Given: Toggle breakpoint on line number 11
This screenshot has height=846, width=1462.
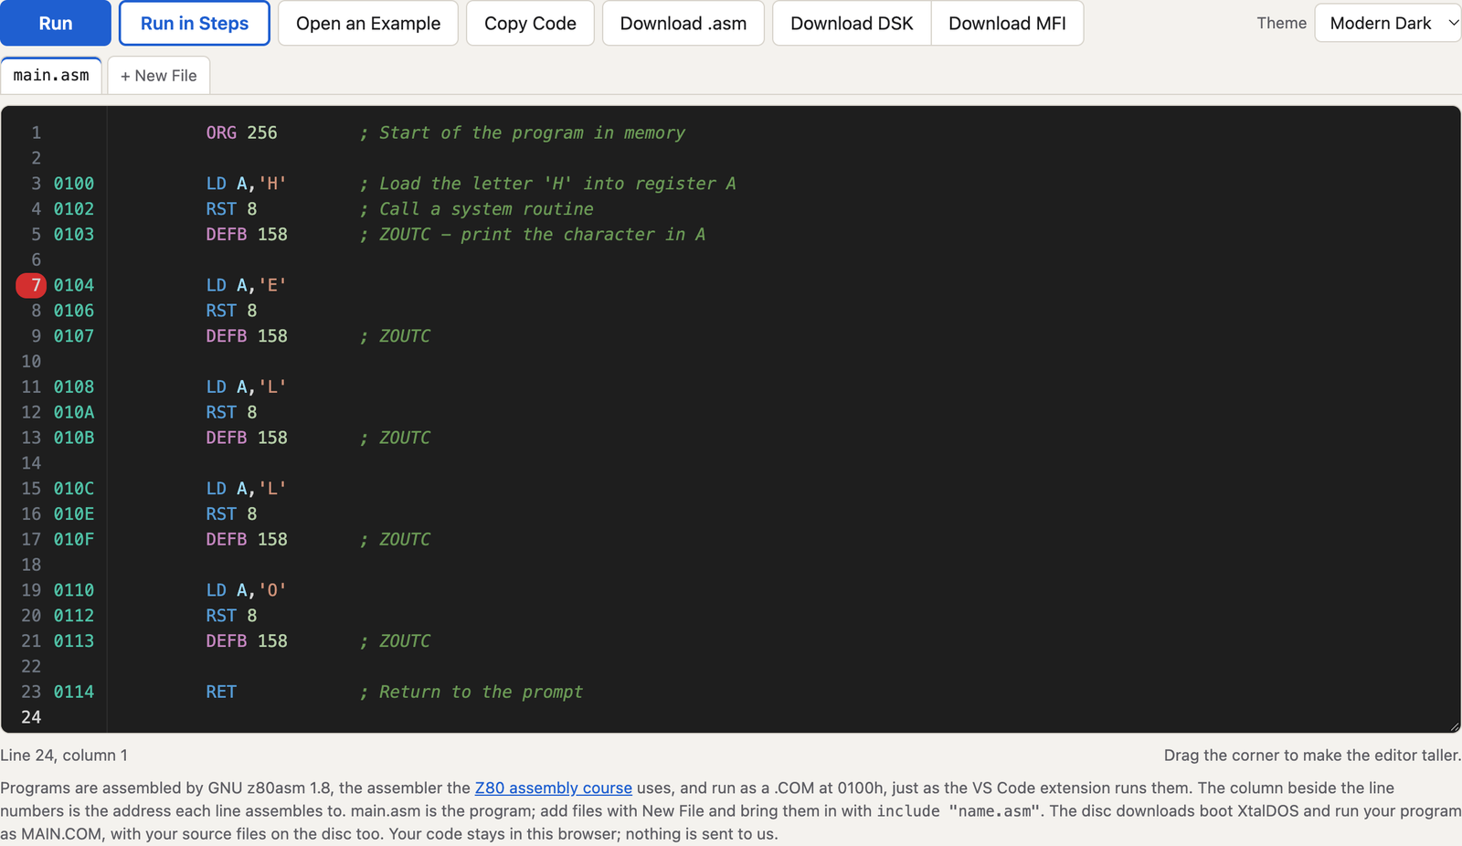Looking at the screenshot, I should (31, 386).
